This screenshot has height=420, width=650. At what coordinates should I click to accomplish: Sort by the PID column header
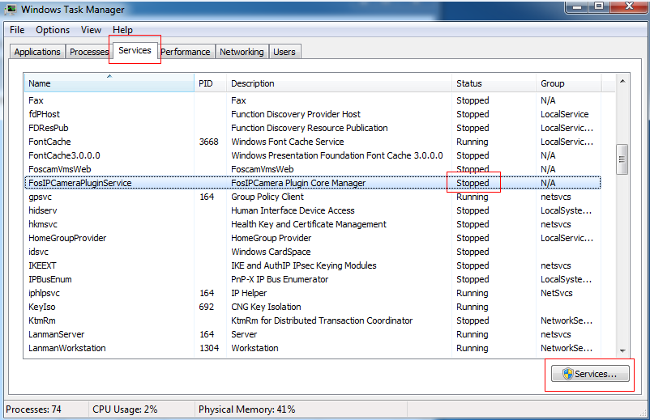point(210,83)
